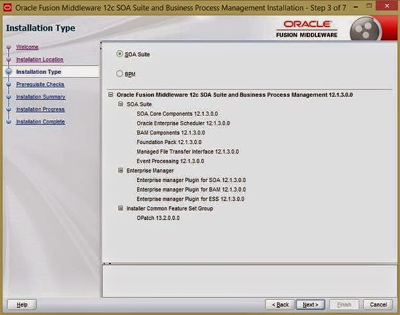Select Oracle Enterprise Scheduler 12.1.3.0.0 row
The image size is (400, 315).
183,123
